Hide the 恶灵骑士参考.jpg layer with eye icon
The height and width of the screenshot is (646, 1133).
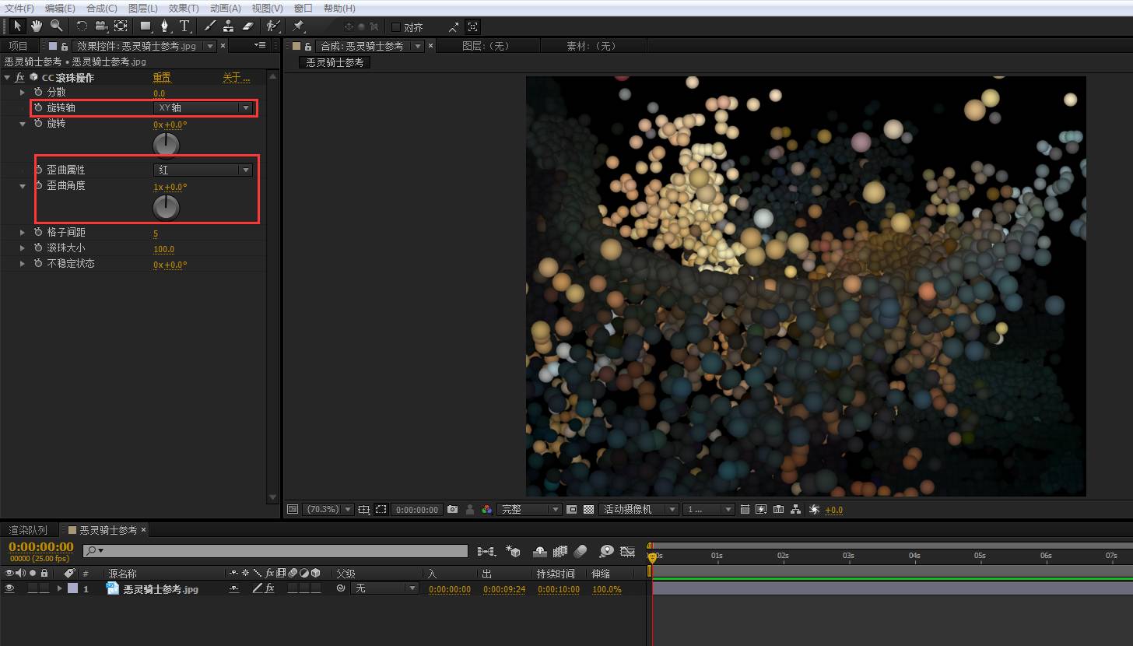[9, 588]
